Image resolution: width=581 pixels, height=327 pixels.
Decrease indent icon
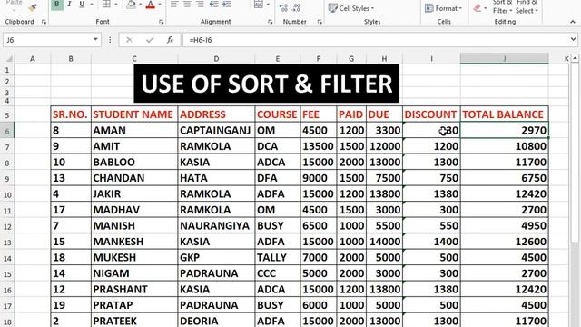[214, 5]
